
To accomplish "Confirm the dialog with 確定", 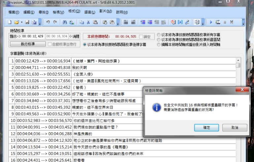I will click(x=206, y=128).
